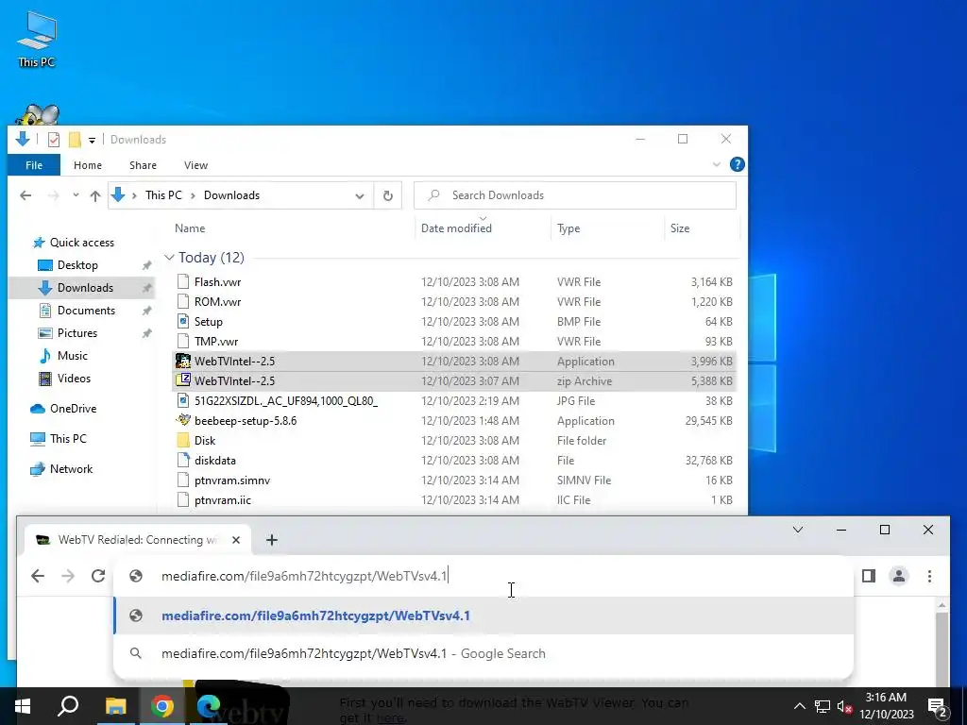Reload the Chrome page
Screen dimensions: 967x725
[98, 576]
